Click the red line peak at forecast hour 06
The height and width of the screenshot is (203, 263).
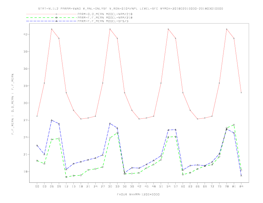pos(52,29)
